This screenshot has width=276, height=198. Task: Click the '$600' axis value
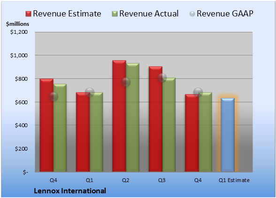click(21, 102)
